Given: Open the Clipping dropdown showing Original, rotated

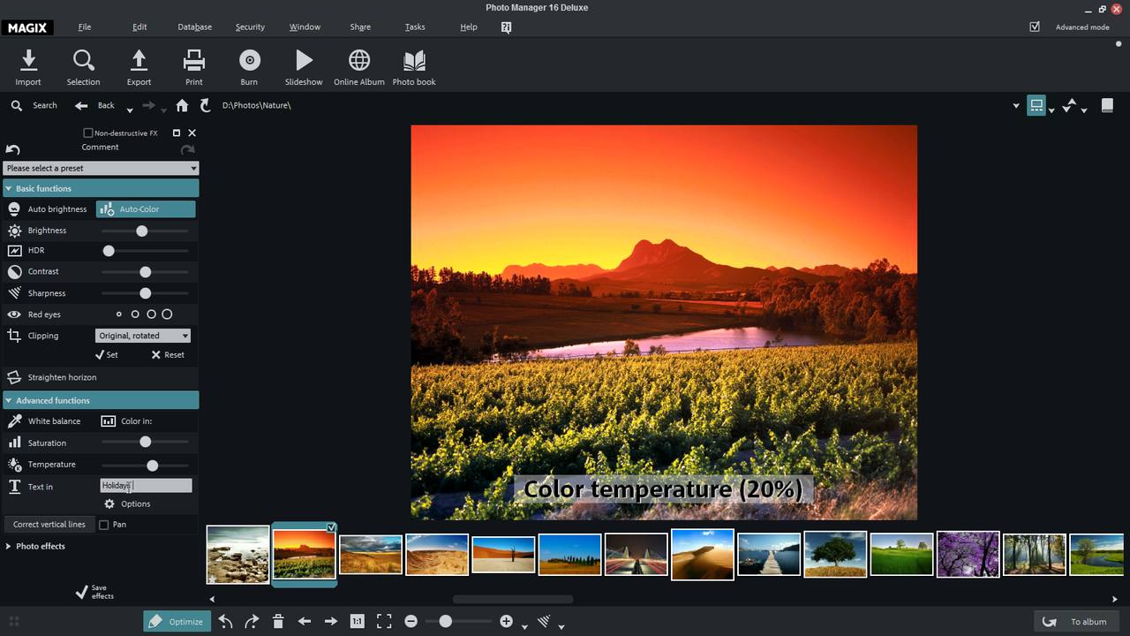Looking at the screenshot, I should [142, 336].
